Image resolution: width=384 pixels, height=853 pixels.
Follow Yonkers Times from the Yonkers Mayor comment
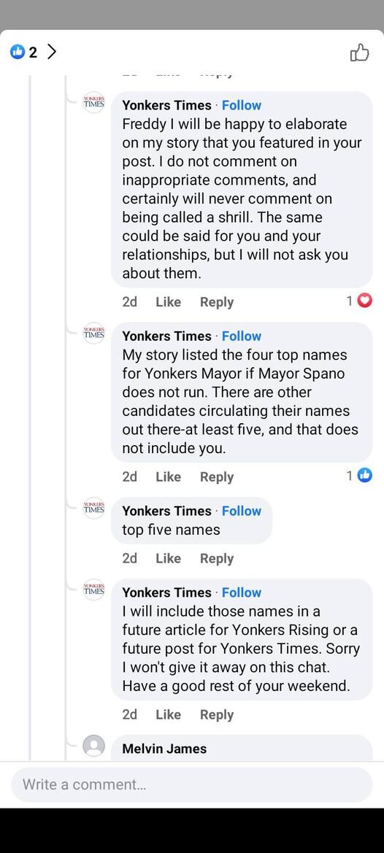[x=242, y=336]
